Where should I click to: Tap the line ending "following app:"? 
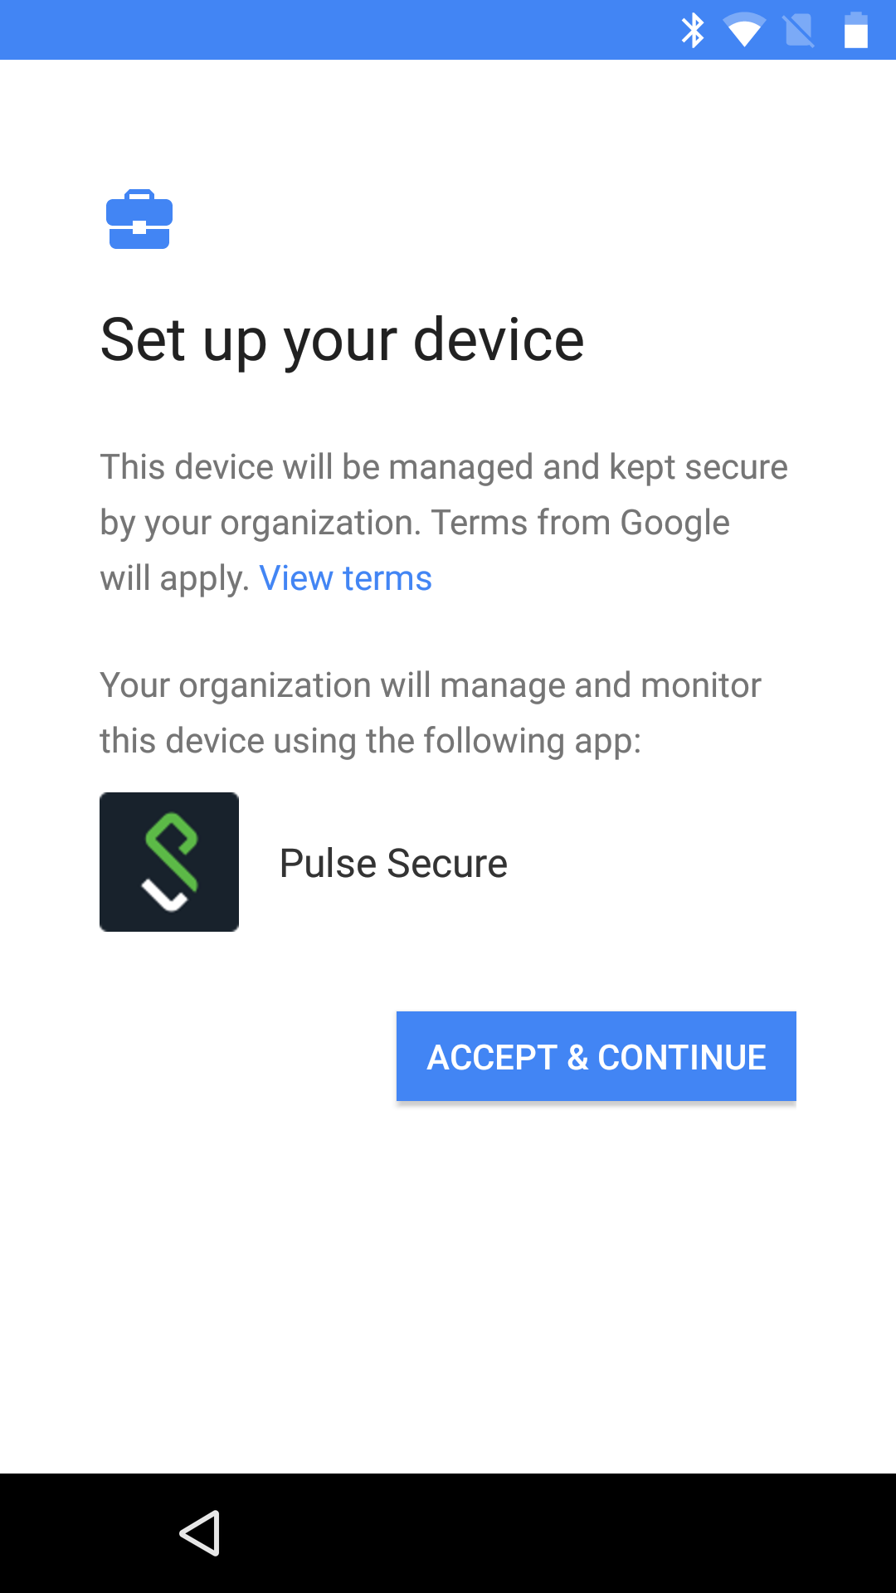coord(371,741)
